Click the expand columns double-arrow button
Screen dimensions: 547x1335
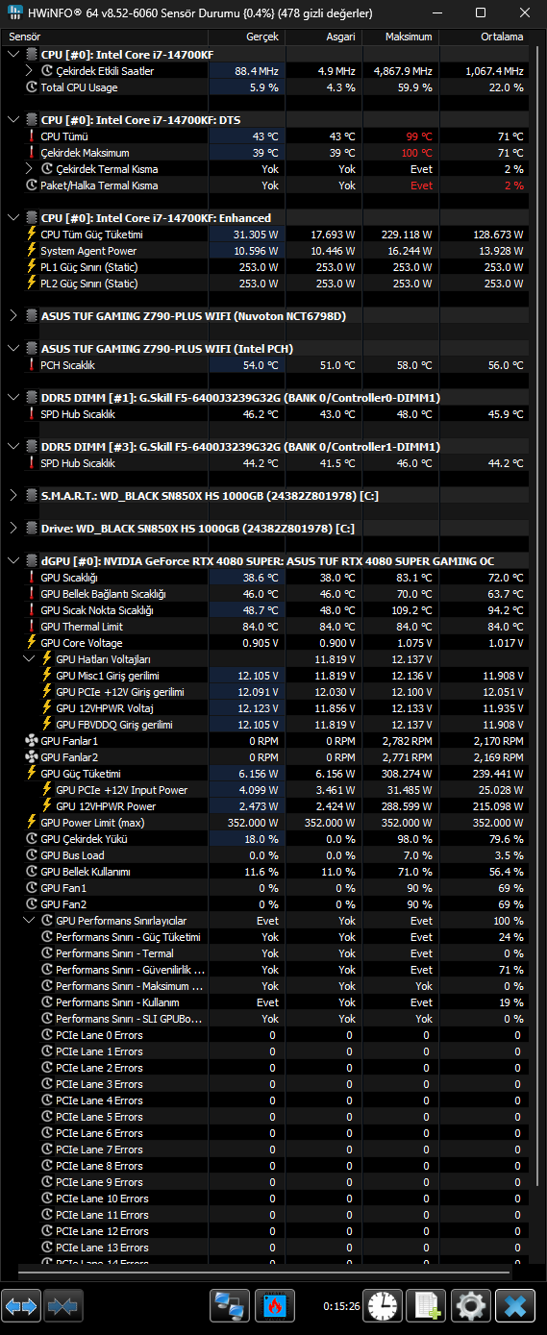click(21, 1306)
